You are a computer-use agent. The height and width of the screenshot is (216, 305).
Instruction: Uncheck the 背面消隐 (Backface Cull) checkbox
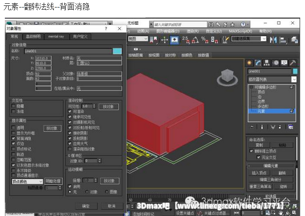click(13, 138)
